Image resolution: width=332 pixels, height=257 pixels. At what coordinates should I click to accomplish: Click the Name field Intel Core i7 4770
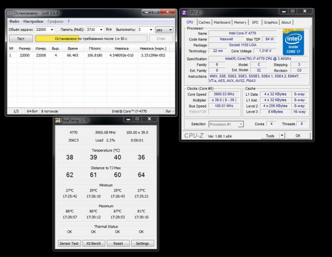click(242, 33)
